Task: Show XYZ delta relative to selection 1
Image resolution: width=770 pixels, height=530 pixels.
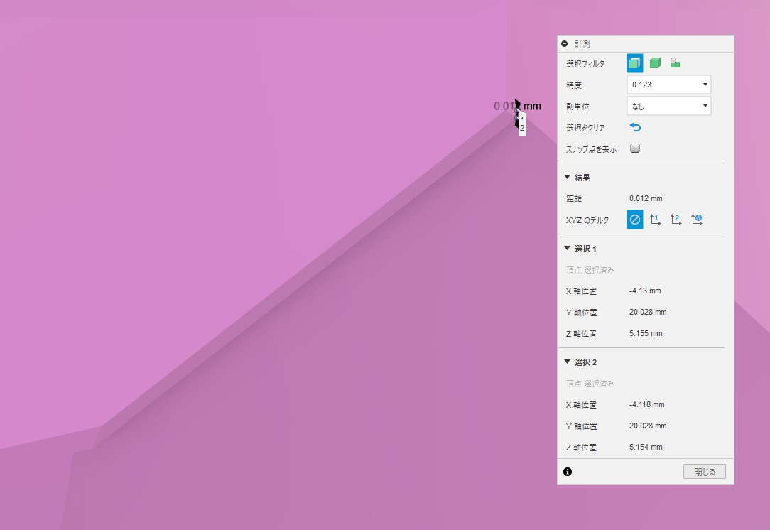Action: coord(655,220)
